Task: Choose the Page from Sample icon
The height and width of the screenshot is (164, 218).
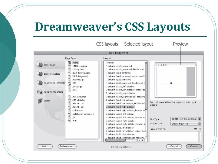Action: [40, 92]
